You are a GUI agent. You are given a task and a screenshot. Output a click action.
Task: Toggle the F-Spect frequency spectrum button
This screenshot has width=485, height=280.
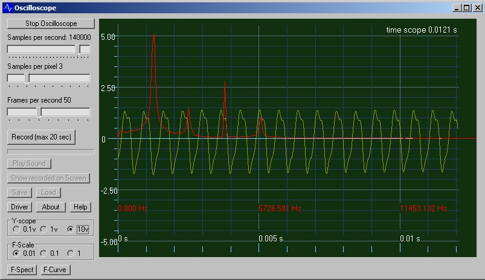[22, 270]
